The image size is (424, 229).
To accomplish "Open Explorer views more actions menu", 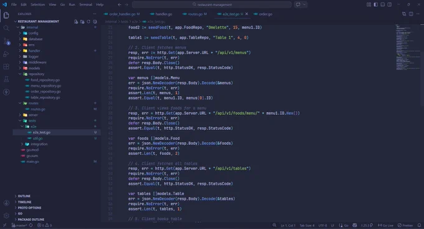I will (x=94, y=14).
